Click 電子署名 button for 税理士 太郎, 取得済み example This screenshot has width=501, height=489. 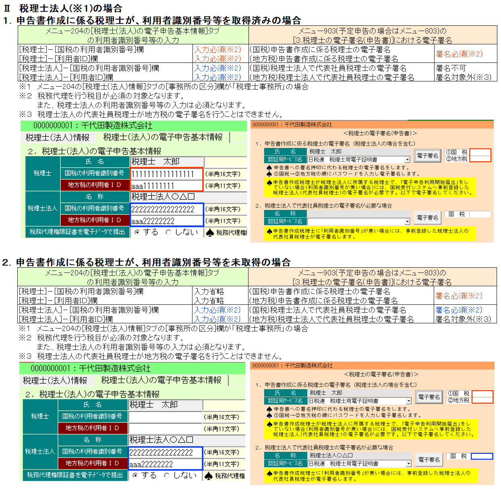(x=427, y=156)
